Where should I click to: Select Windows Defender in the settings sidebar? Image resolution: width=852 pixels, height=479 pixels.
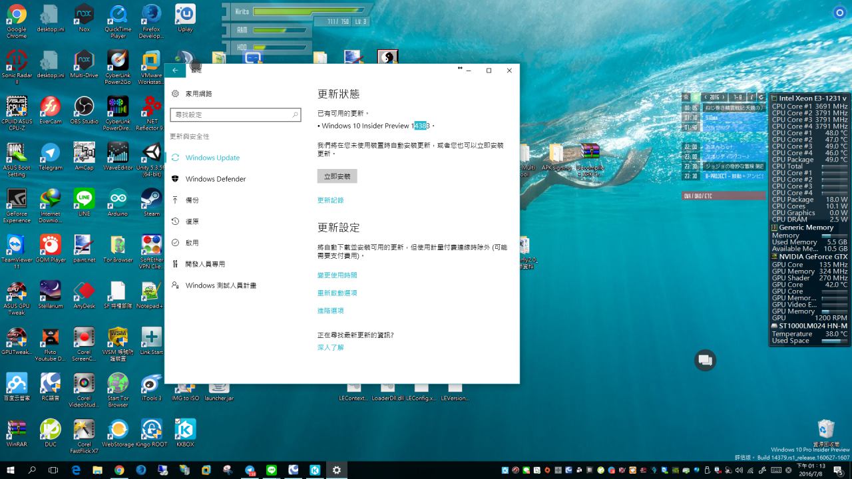[215, 179]
